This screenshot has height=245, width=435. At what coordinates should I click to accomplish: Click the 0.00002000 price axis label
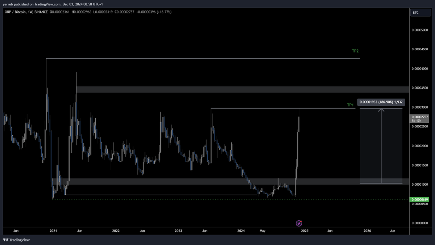420,146
